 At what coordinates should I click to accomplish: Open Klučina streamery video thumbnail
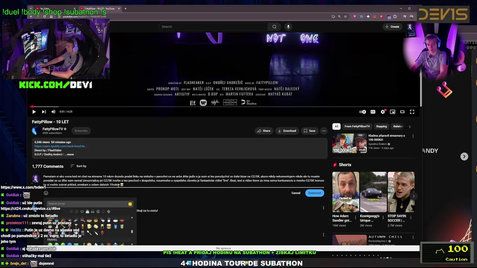[349, 144]
